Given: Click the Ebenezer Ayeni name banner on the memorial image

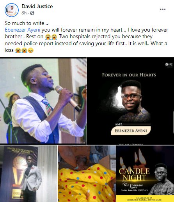Looking at the screenshot, I should click(x=131, y=131).
